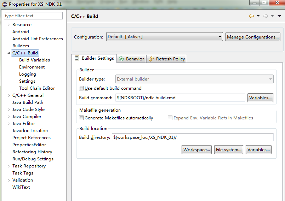Image resolution: width=285 pixels, height=201 pixels.
Task: Select Builders in the tree
Action: tap(21, 46)
